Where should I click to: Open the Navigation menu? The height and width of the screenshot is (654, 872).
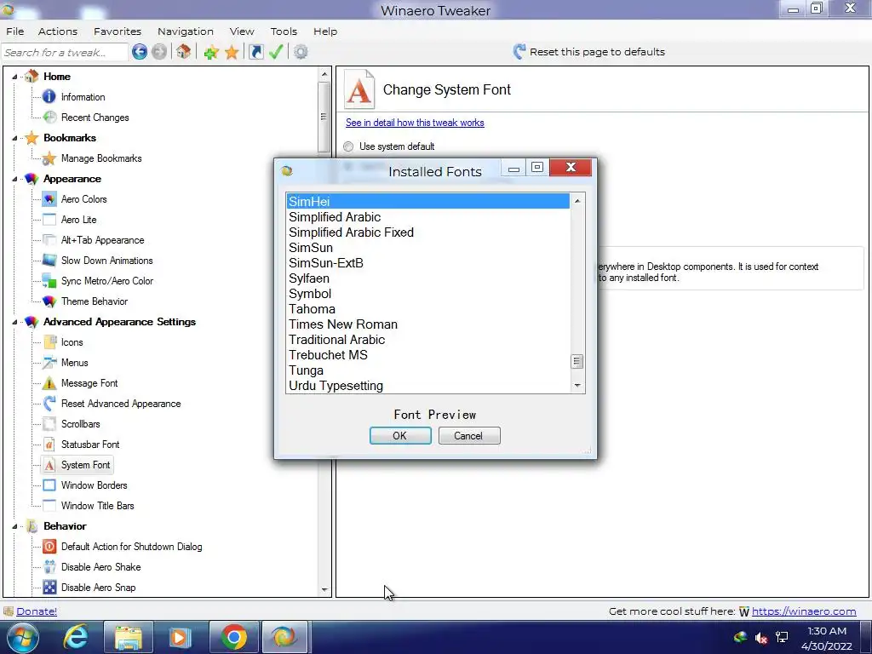pos(185,32)
